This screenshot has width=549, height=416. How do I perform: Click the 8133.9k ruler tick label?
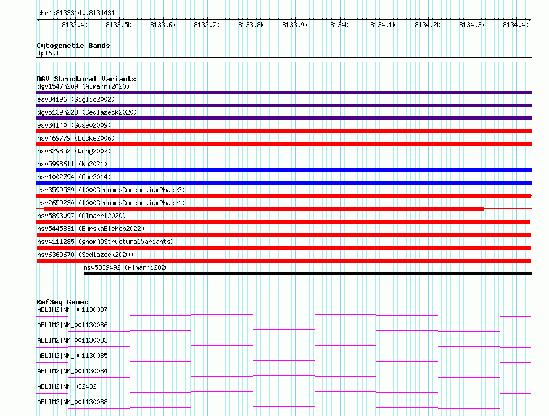pyautogui.click(x=295, y=25)
